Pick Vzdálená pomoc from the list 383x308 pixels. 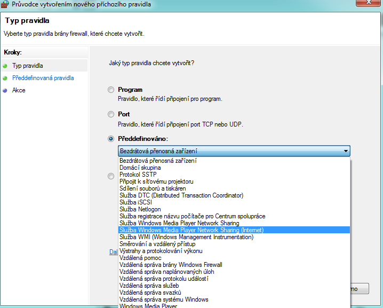pyautogui.click(x=234, y=258)
